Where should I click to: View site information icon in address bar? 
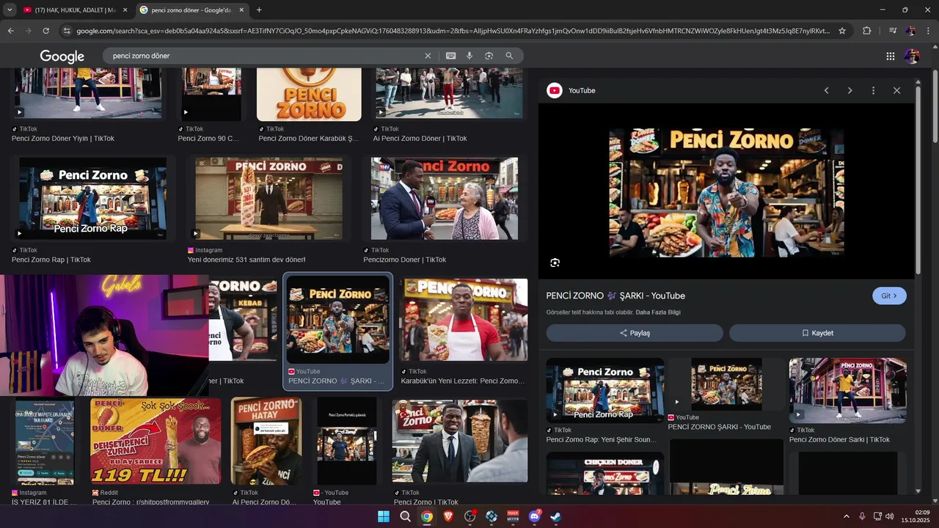67,31
